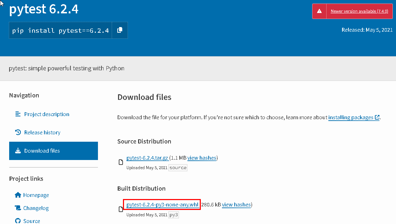Click the 'pytest 6.2.4' page heading
396x224 pixels.
pyautogui.click(x=44, y=9)
